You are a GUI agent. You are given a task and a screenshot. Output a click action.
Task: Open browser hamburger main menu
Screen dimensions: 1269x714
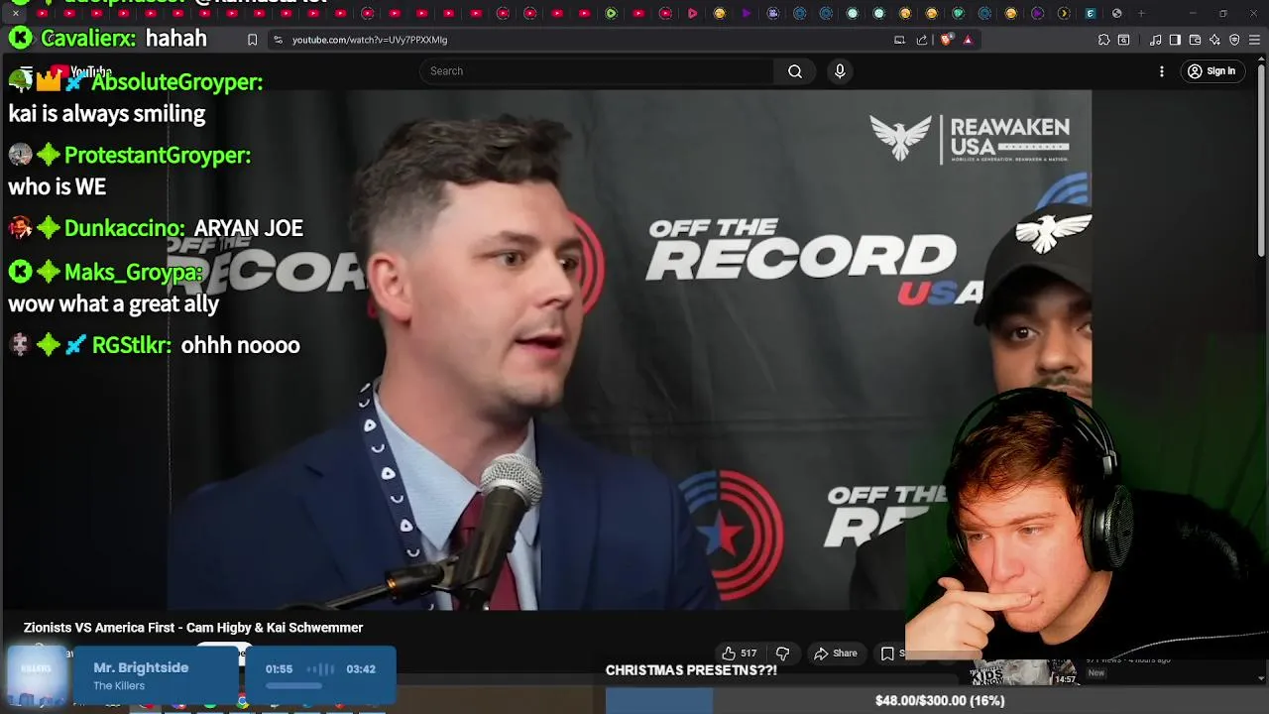click(x=1254, y=40)
